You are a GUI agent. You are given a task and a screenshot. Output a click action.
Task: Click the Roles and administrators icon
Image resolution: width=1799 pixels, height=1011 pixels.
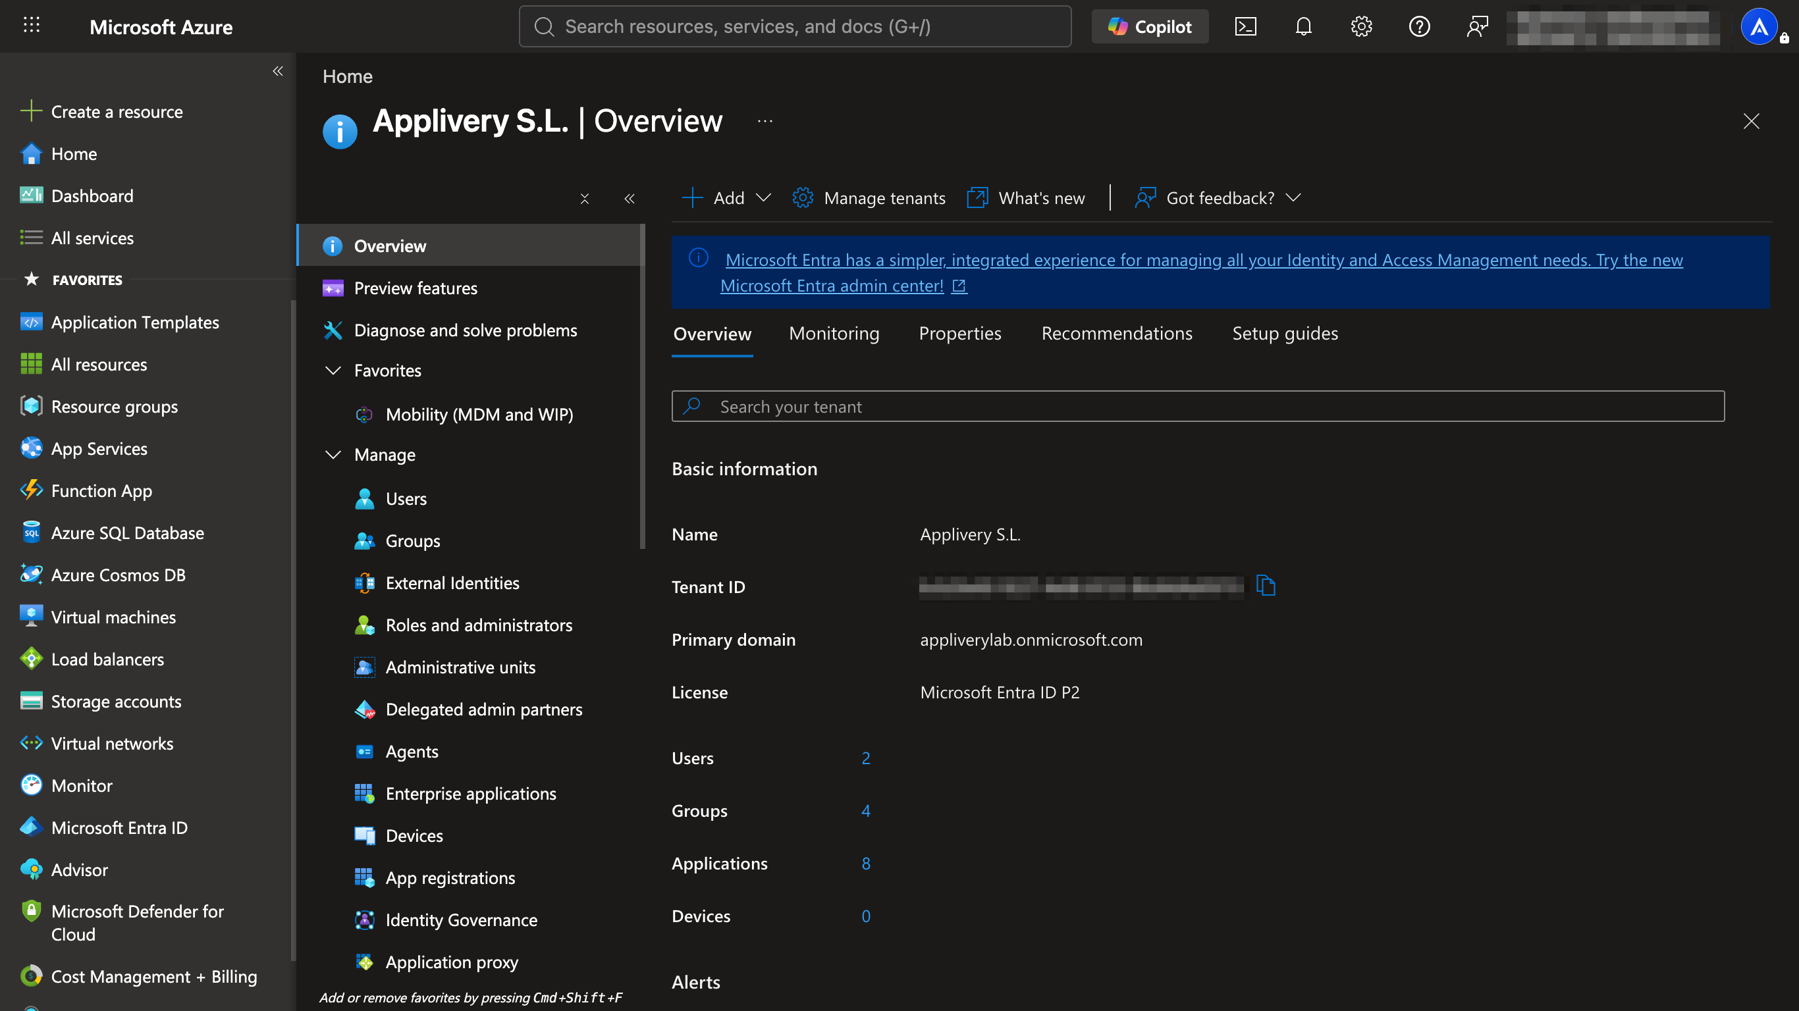pyautogui.click(x=364, y=625)
